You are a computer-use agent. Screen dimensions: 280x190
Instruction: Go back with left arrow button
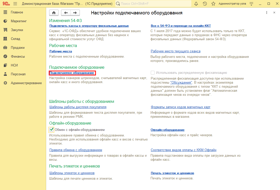coord(66,13)
